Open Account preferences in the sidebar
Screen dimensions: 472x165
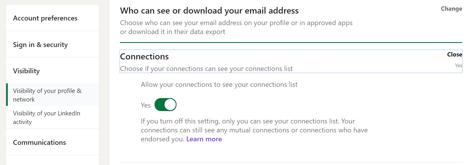tap(45, 18)
